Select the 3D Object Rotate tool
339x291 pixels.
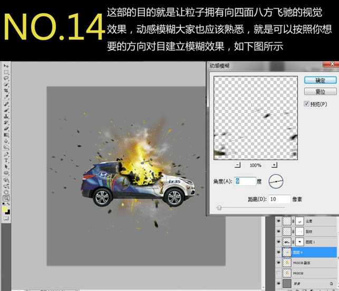click(6, 179)
